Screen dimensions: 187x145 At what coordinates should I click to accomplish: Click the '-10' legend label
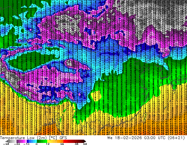pyautogui.click(x=26, y=144)
